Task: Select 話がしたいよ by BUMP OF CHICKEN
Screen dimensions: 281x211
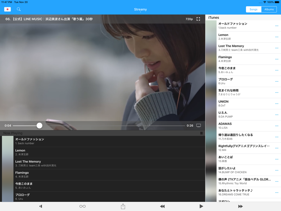Action: (243, 170)
